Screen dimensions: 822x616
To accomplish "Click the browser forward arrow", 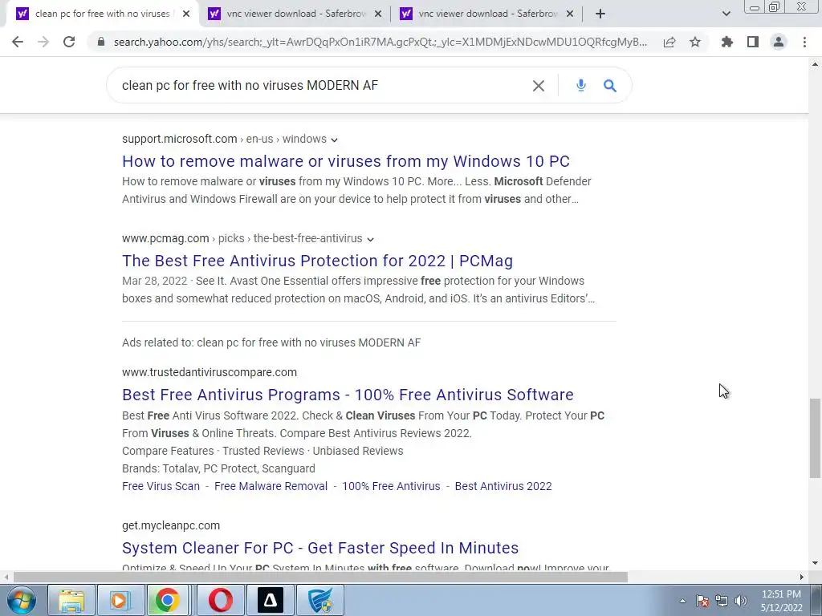I will click(x=43, y=42).
